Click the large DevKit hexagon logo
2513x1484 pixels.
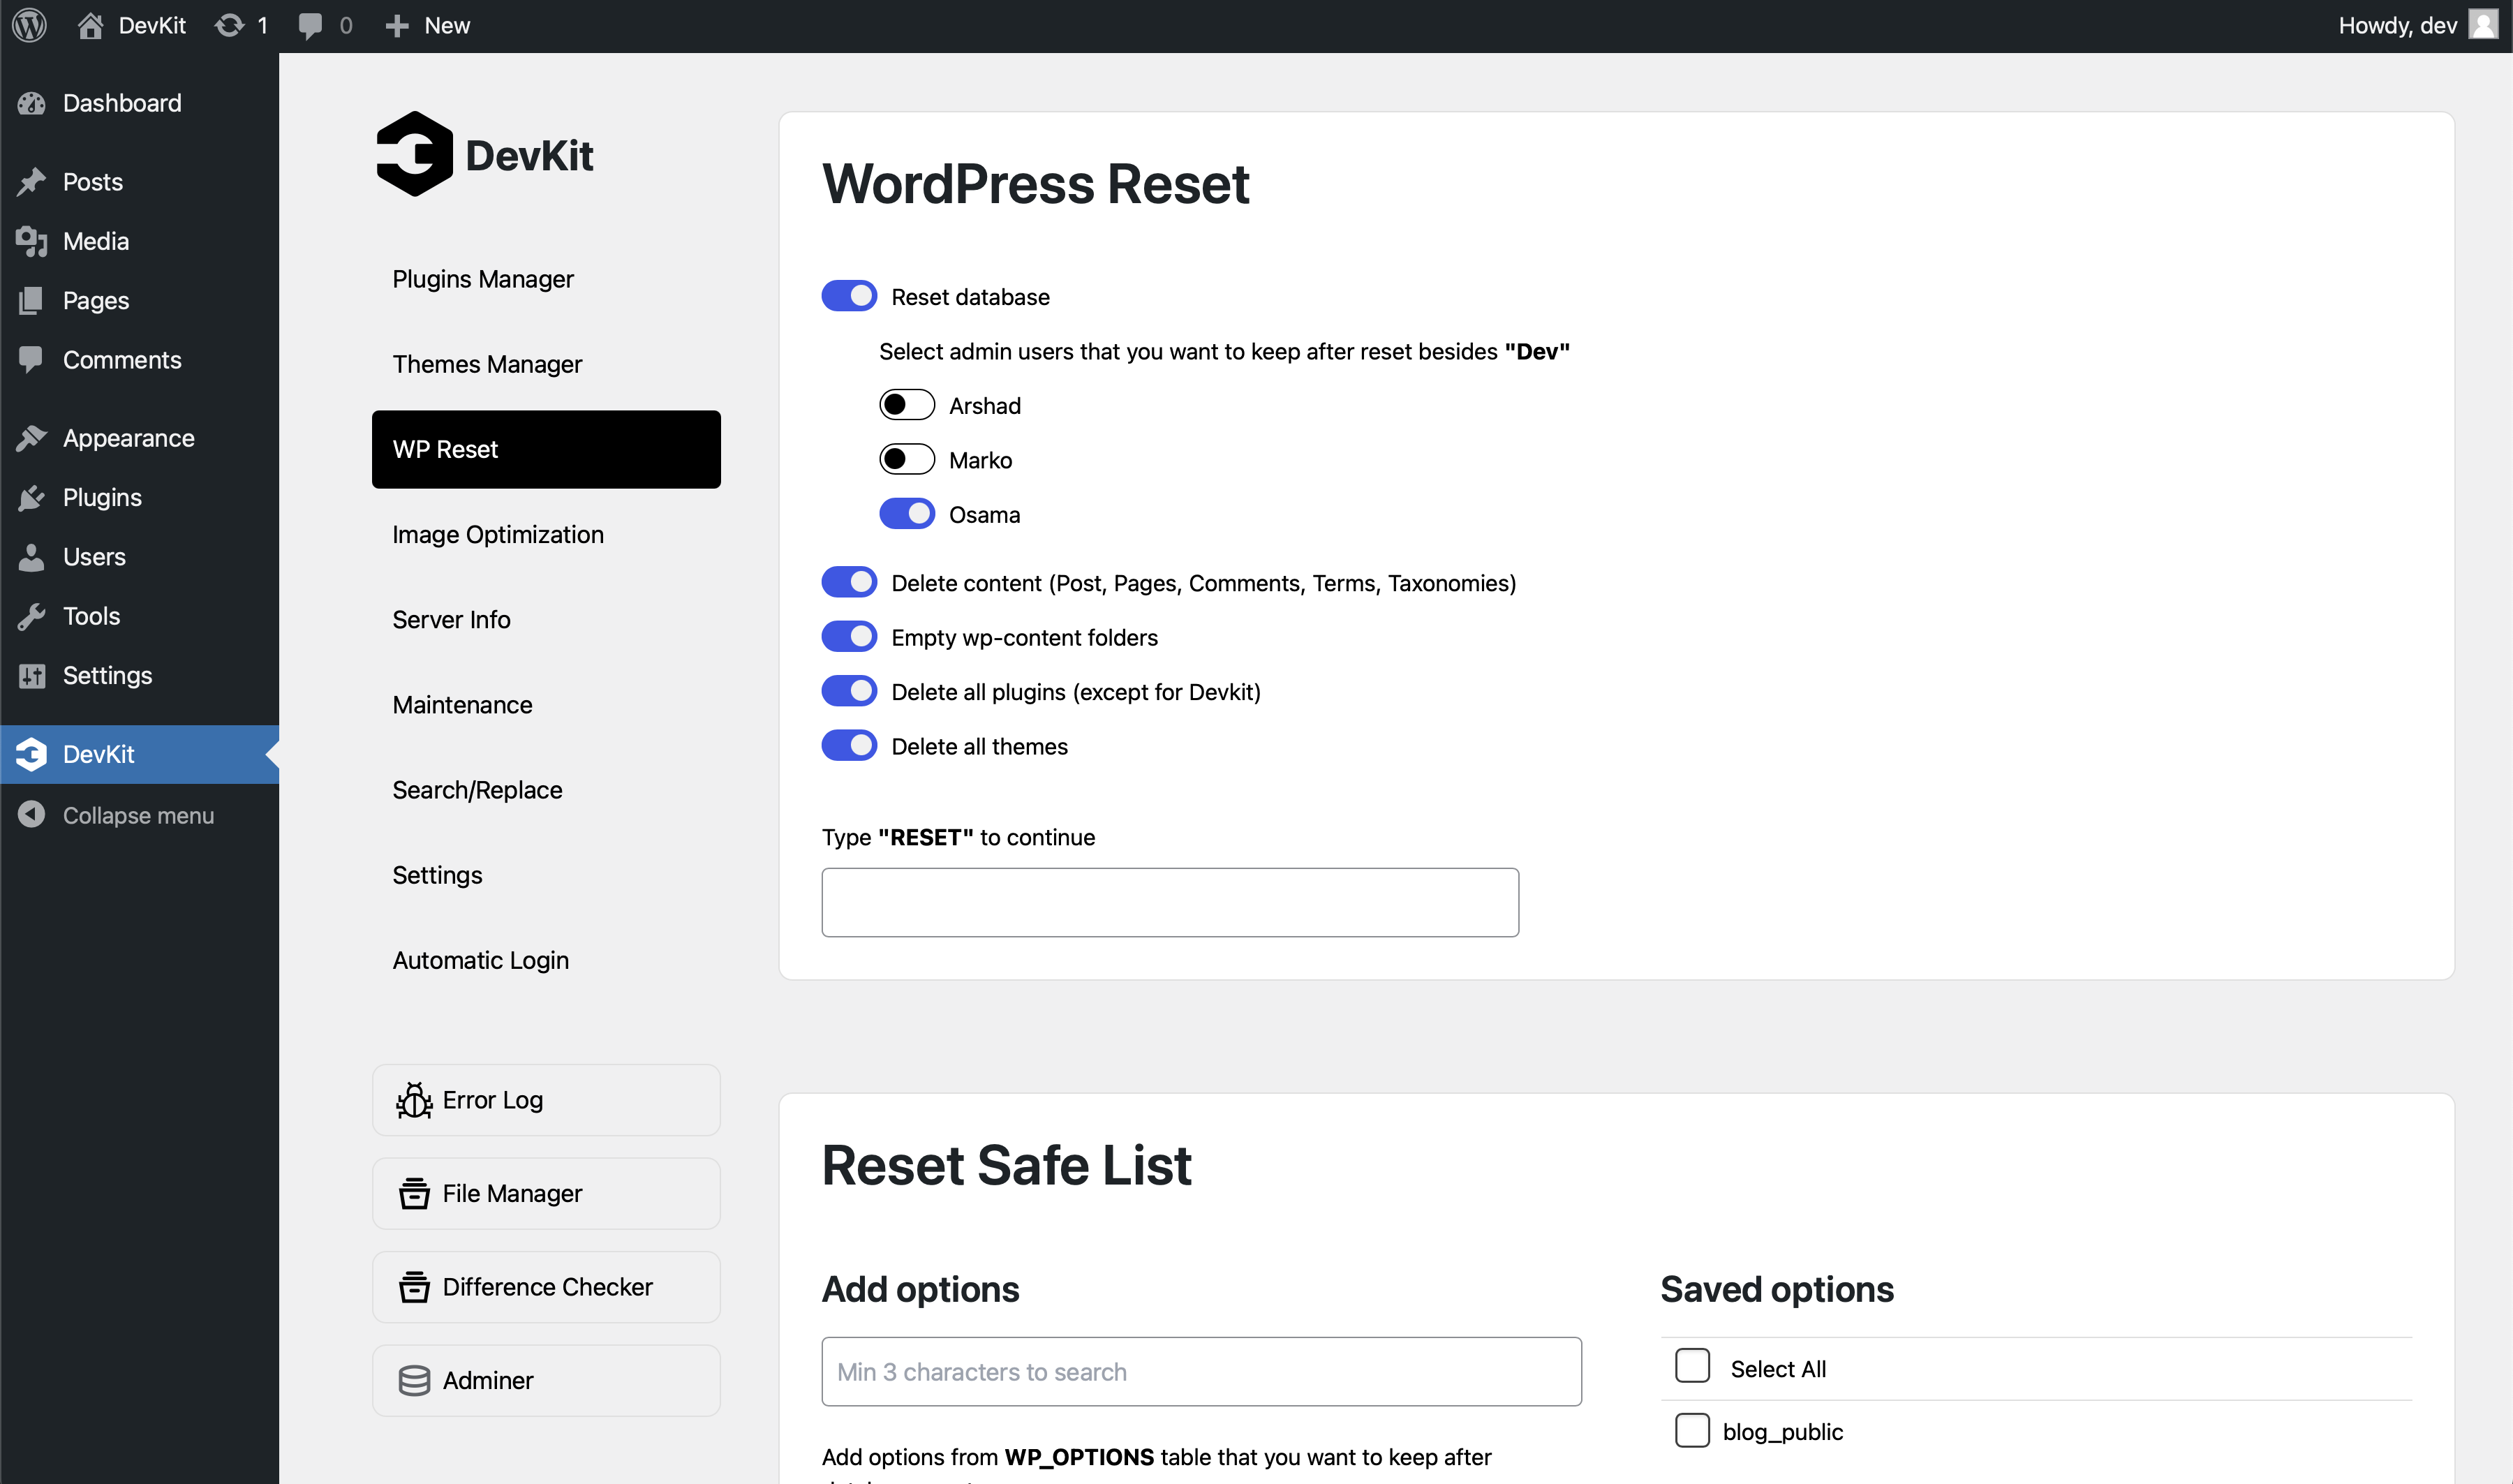(x=414, y=154)
